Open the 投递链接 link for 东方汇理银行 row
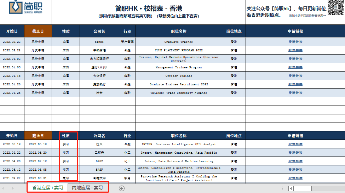The height and width of the screenshot is (193, 345). point(295,59)
